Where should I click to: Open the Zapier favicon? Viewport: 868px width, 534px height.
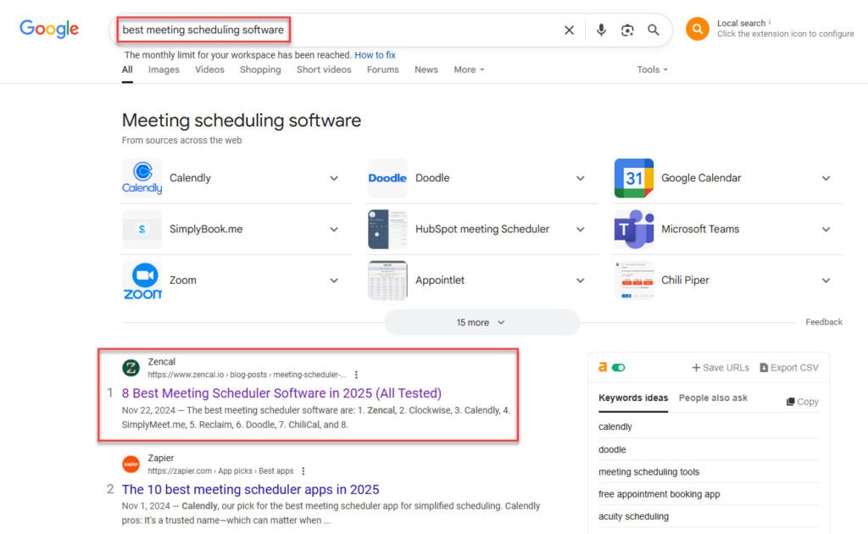point(131,464)
